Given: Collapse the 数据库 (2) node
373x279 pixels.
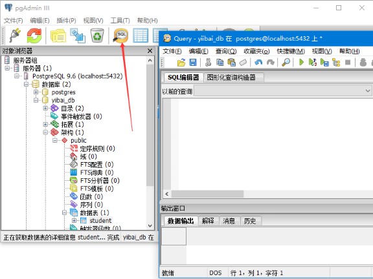Looking at the screenshot, I should 26,84.
